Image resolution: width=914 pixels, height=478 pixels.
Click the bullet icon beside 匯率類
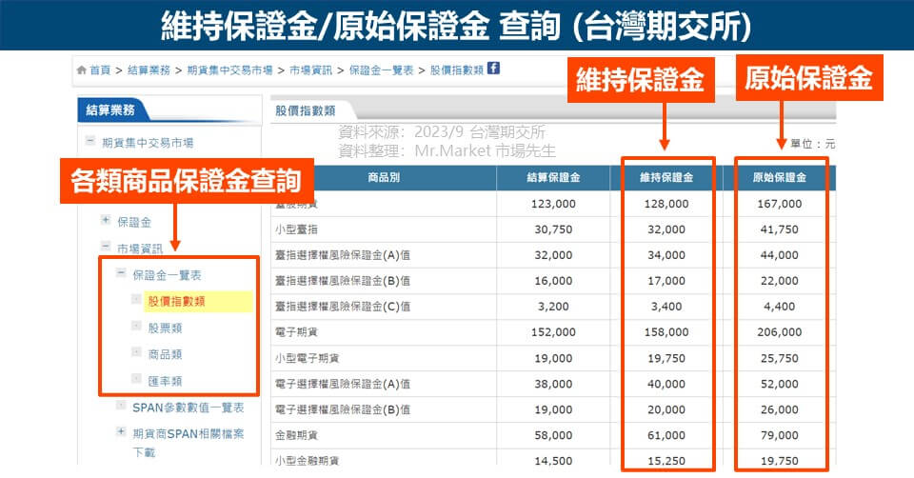point(136,380)
